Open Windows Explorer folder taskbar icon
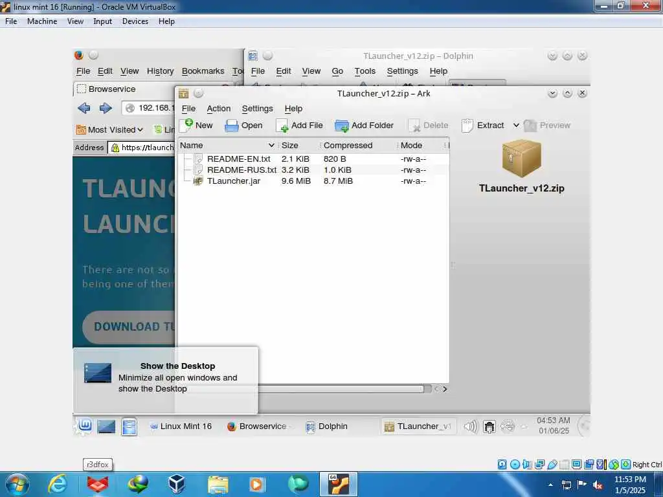Viewport: 663px width, 497px height. pos(218,485)
